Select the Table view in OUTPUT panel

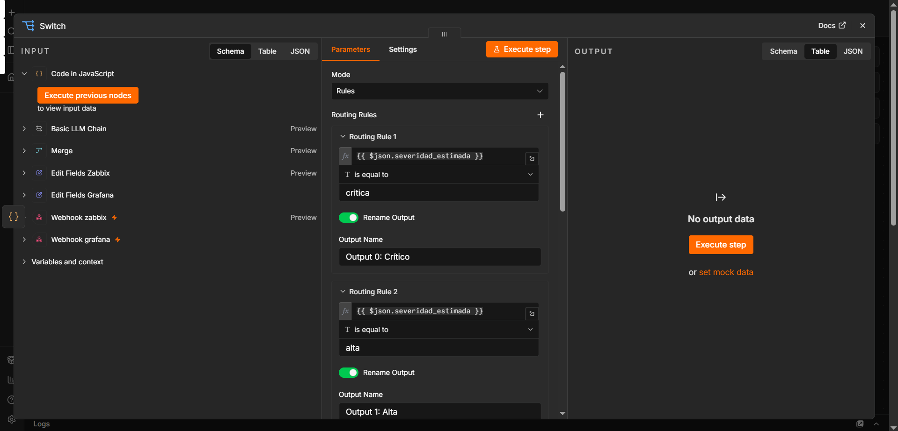(820, 51)
